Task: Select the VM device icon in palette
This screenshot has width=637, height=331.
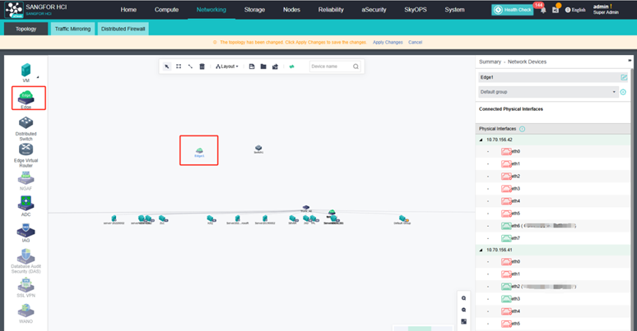Action: [26, 70]
